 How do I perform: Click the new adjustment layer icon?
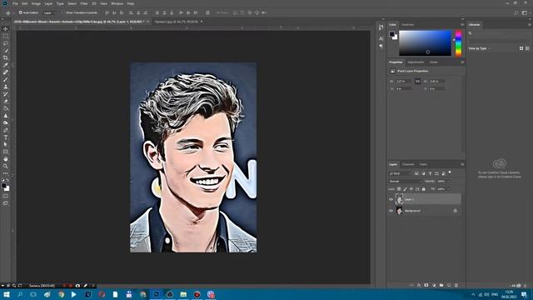[x=434, y=285]
